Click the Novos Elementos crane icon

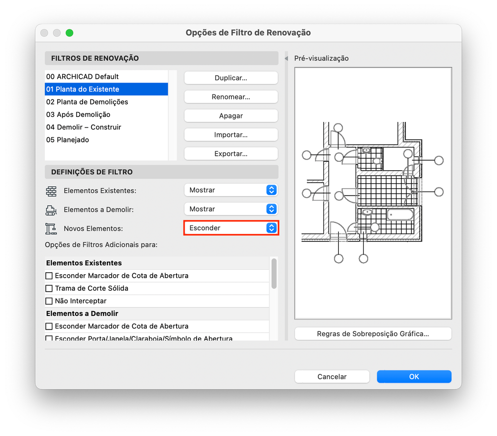(x=51, y=228)
